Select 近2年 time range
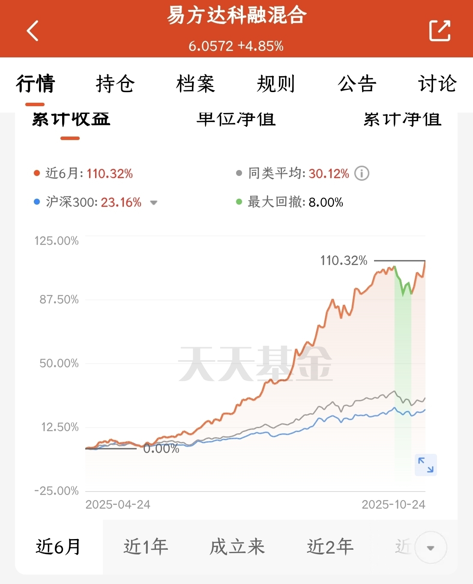This screenshot has width=473, height=584. [330, 547]
